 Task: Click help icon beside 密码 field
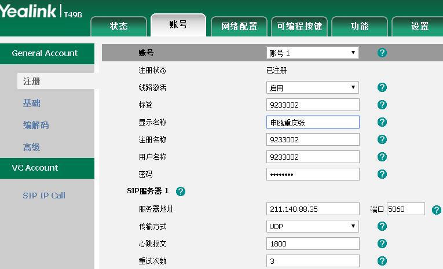tap(382, 174)
